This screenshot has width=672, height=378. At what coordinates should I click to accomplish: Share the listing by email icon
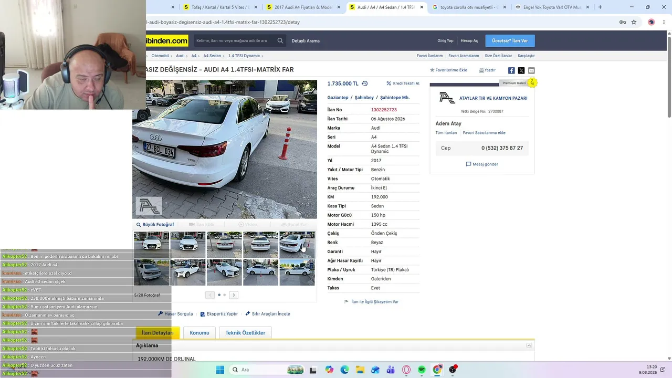pyautogui.click(x=531, y=70)
